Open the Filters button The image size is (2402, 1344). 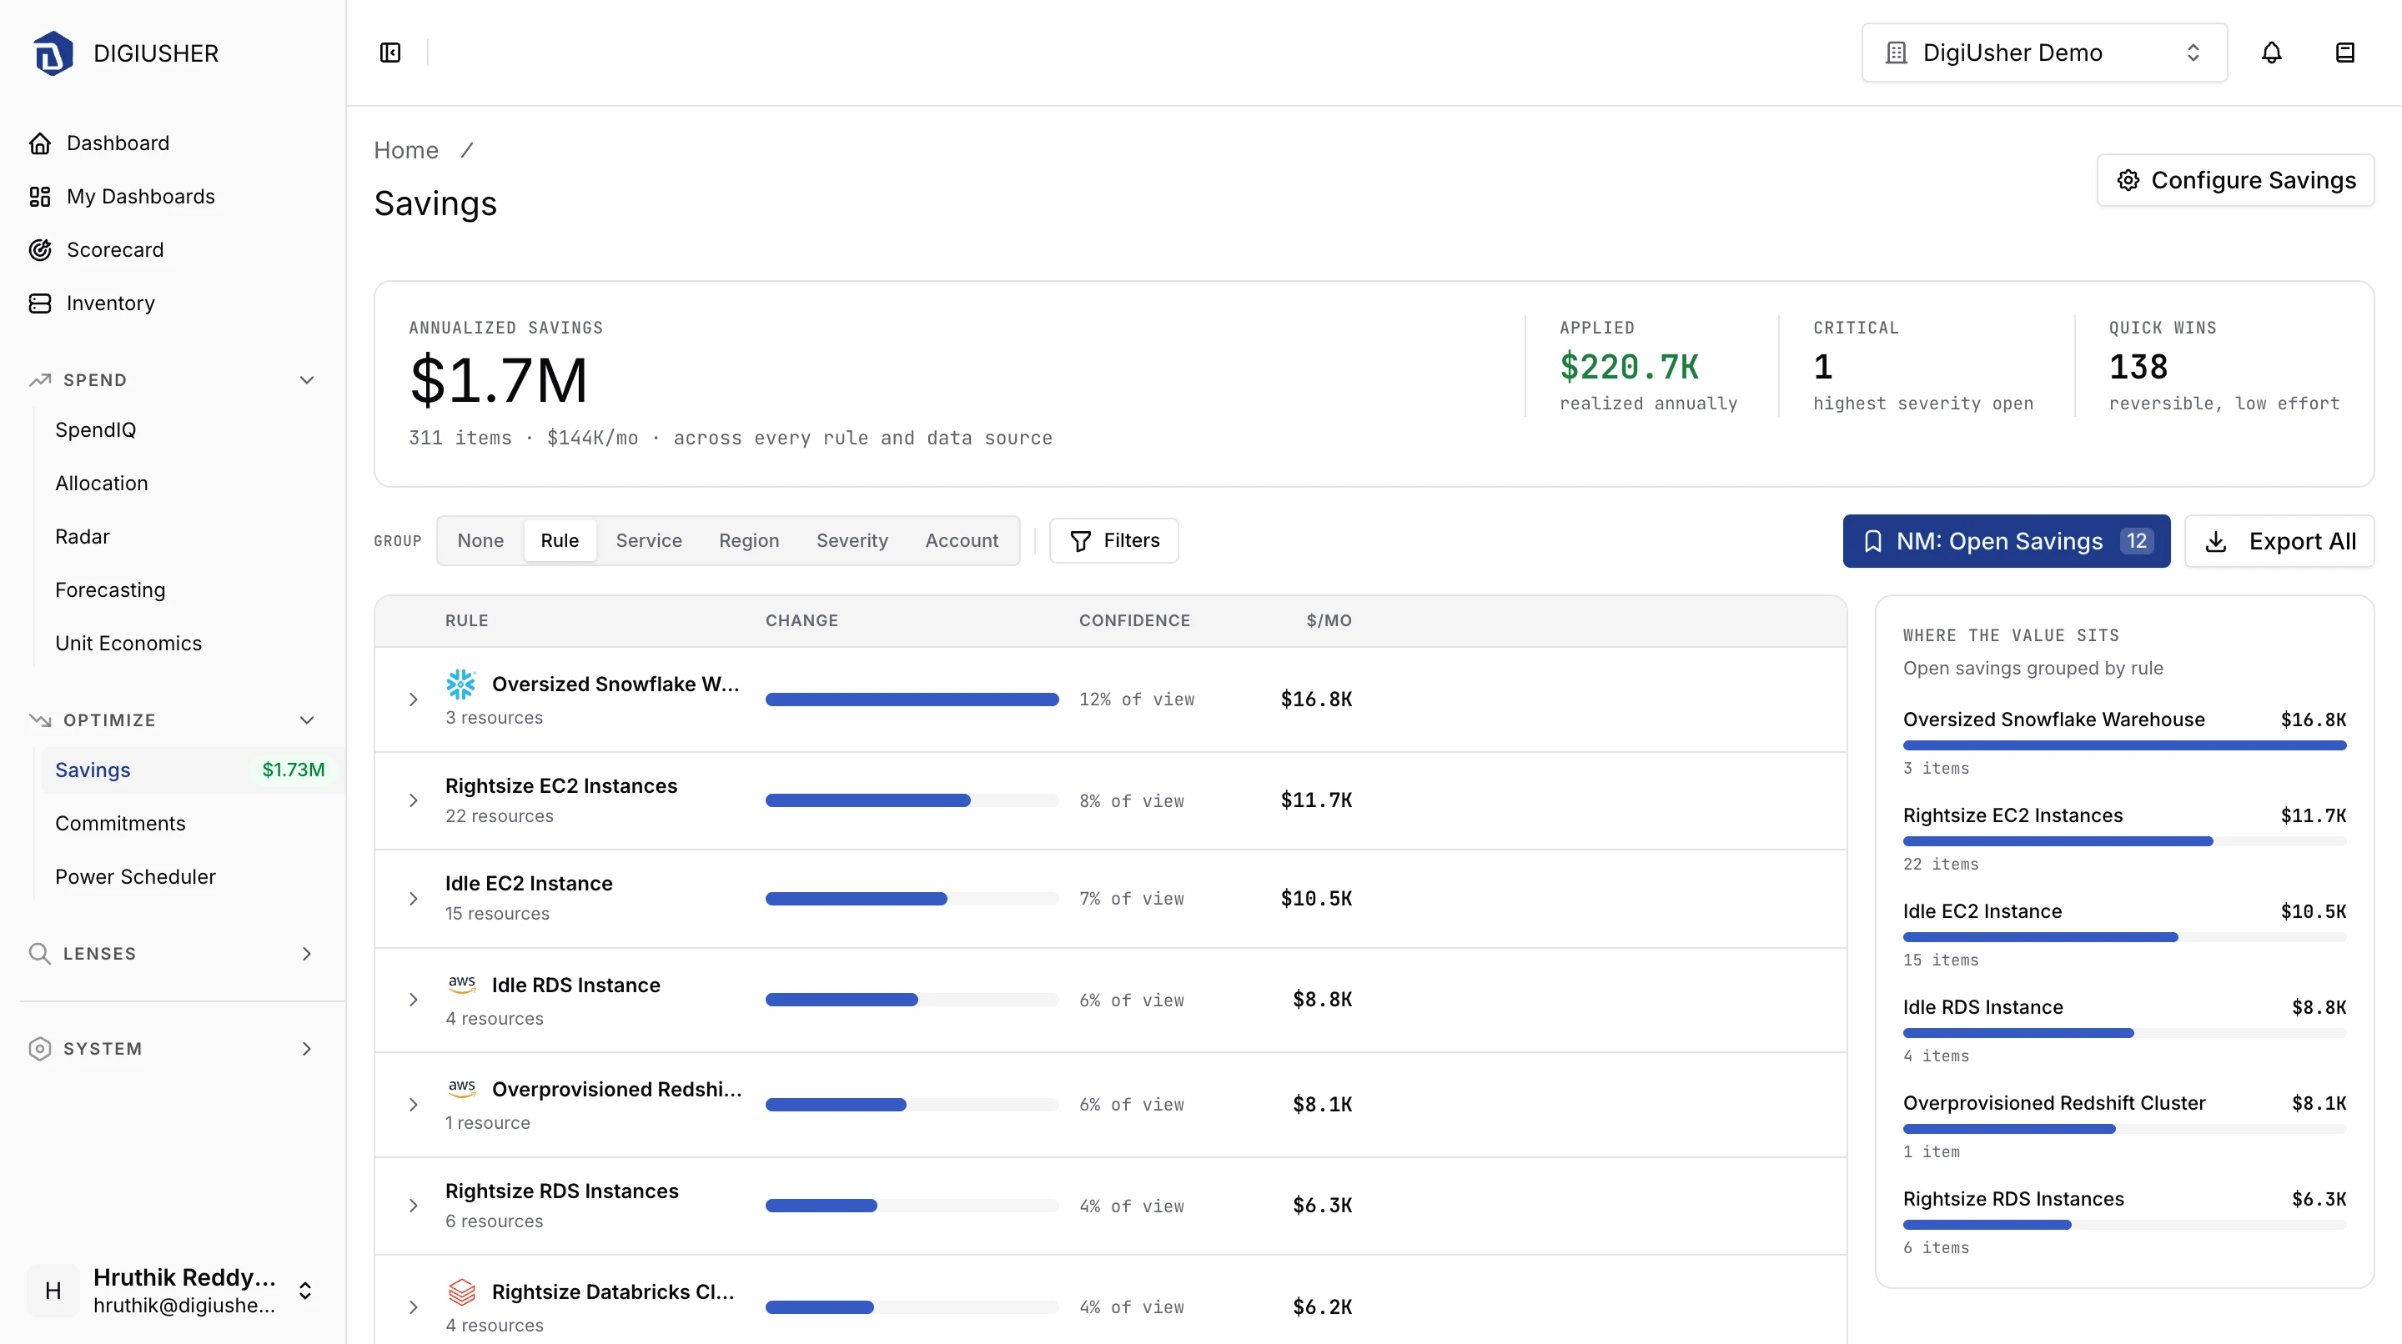point(1113,540)
